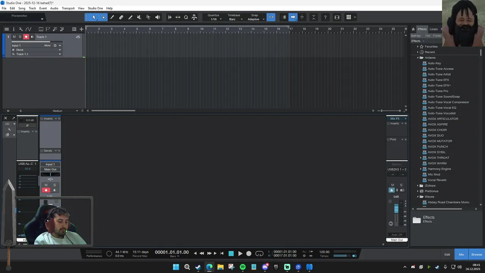Select the Arrow tool in the toolbar
This screenshot has width=485, height=273.
click(x=94, y=17)
